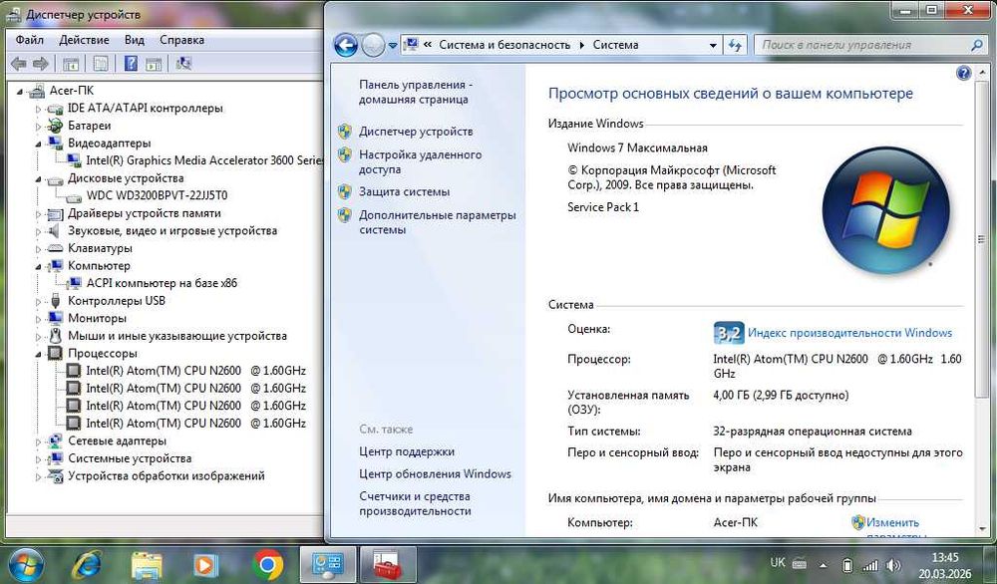Open Центр обновления Windows link
Viewport: 997px width, 584px height.
pos(435,474)
